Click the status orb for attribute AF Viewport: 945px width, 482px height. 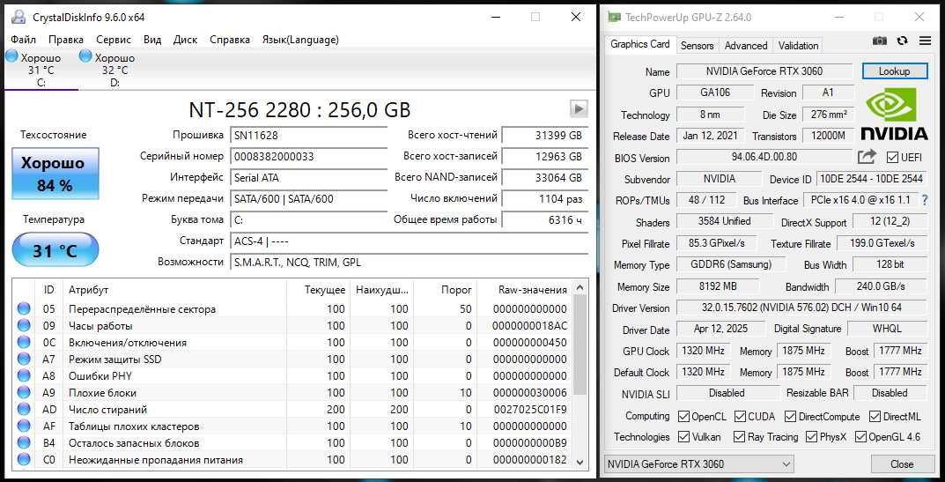(x=24, y=426)
